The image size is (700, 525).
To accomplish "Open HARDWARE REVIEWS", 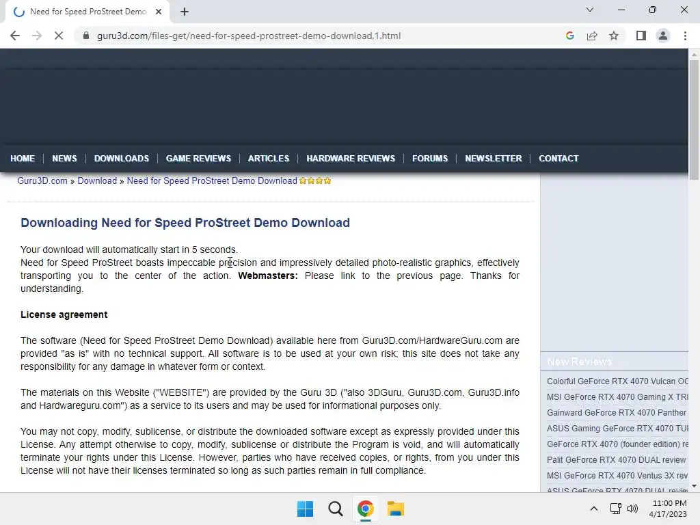I will (x=351, y=159).
